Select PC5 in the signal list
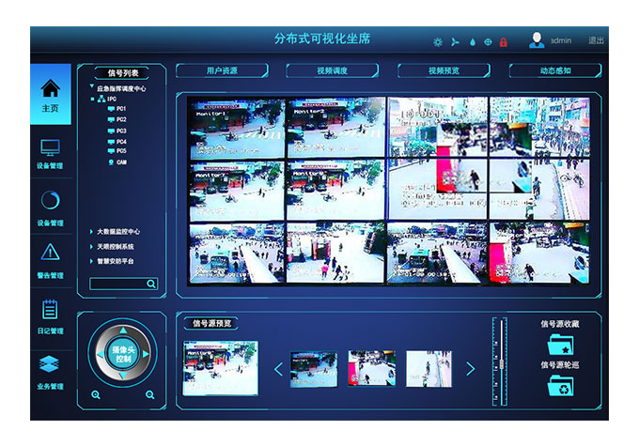 click(x=117, y=151)
